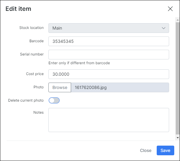Click the vertical scrollbar thumb
This screenshot has height=161, width=180.
click(178, 78)
